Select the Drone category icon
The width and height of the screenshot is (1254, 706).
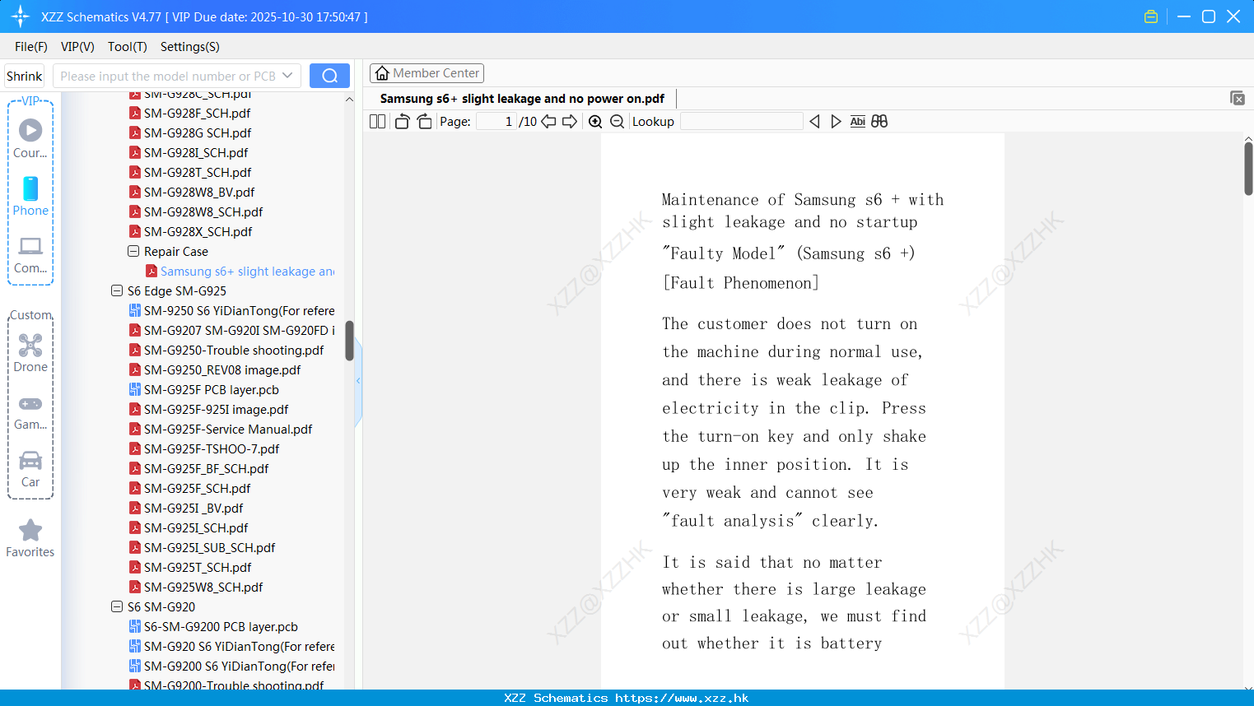pyautogui.click(x=30, y=353)
